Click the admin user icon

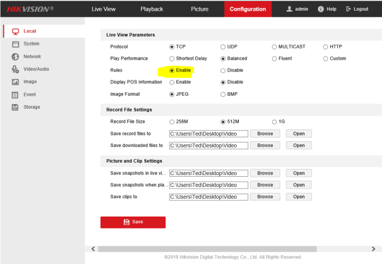coord(289,9)
